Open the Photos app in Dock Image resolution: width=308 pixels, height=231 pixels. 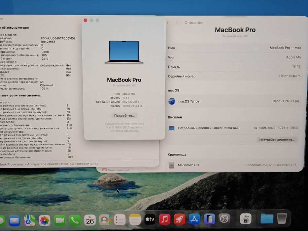click(x=45, y=220)
